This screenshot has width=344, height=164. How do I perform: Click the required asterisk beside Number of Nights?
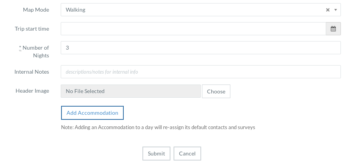pyautogui.click(x=20, y=48)
